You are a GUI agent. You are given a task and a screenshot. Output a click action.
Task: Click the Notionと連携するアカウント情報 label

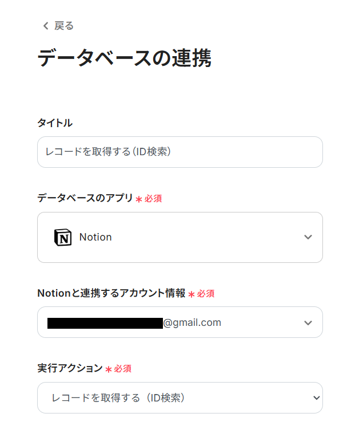coord(111,293)
